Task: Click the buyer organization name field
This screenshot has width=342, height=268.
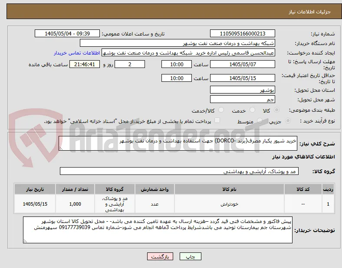Action: (x=178, y=43)
